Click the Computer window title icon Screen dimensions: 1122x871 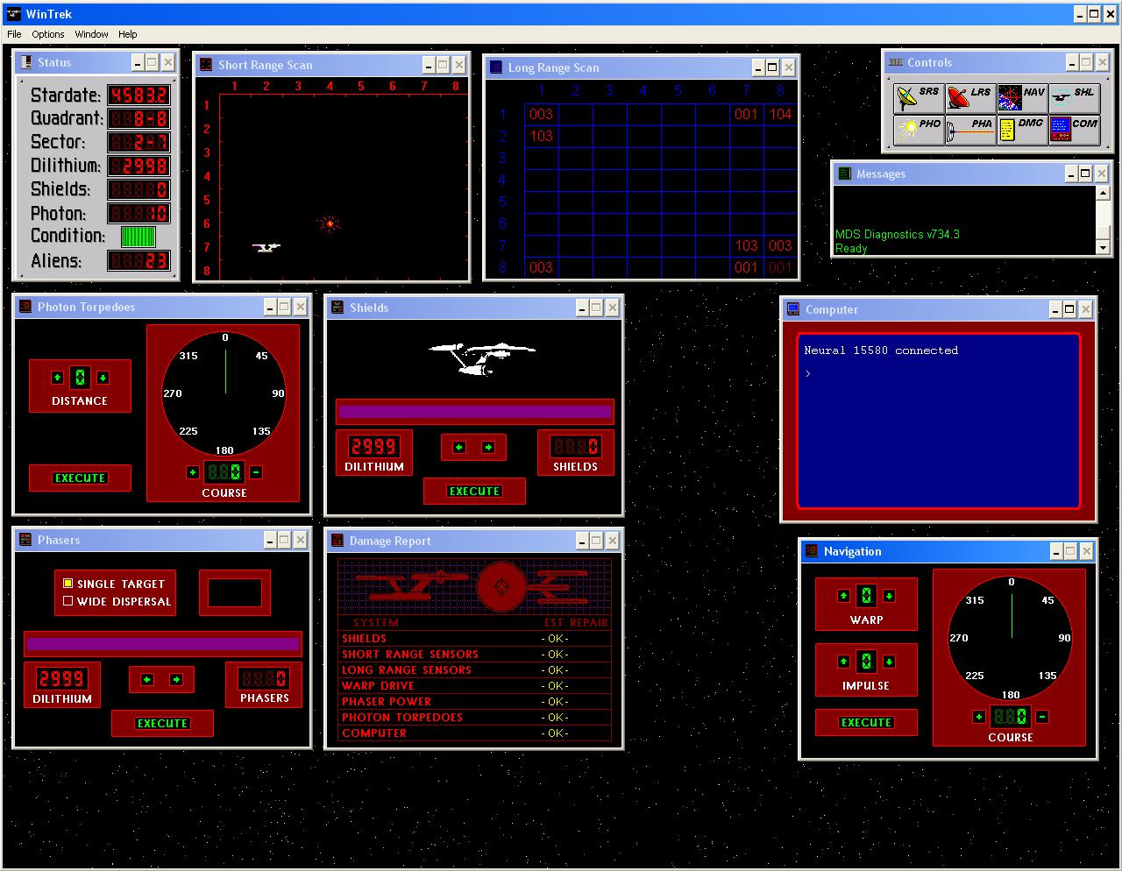click(793, 309)
